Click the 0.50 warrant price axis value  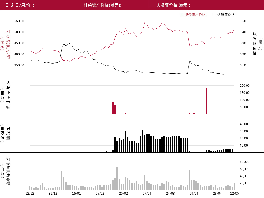point(243,21)
